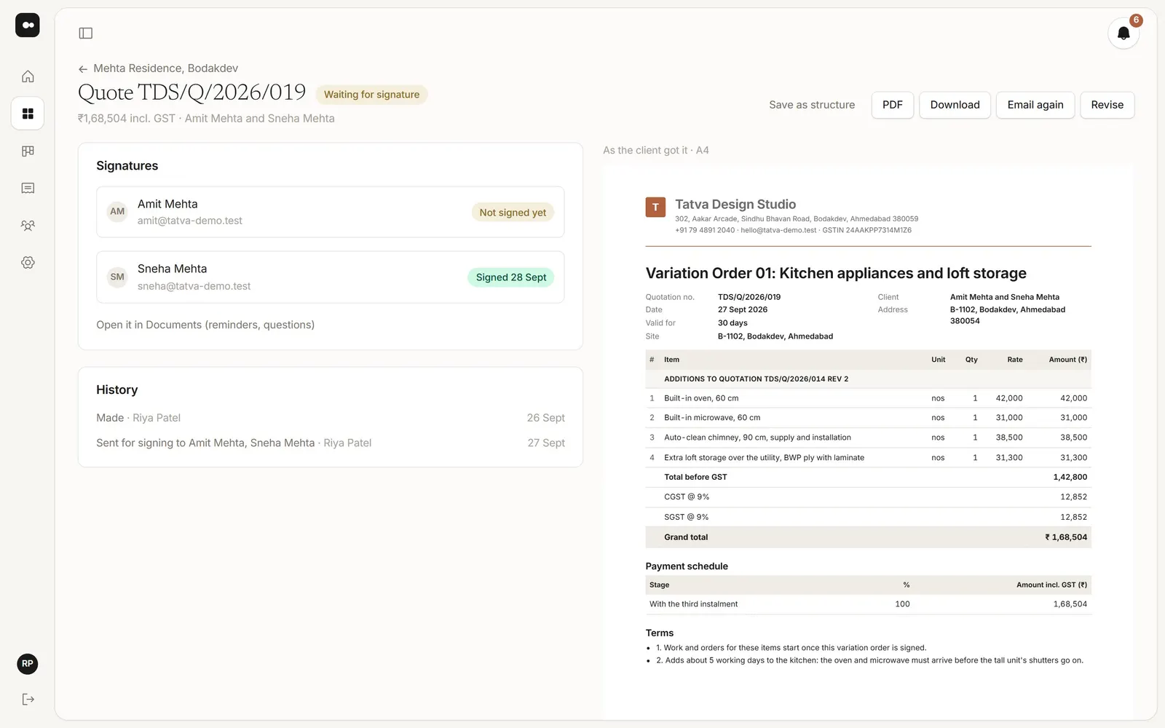Click CGST @ 9% row
The height and width of the screenshot is (728, 1165).
pyautogui.click(x=868, y=497)
